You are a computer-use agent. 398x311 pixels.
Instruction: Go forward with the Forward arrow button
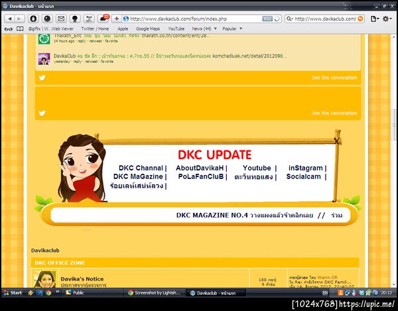coord(19,19)
